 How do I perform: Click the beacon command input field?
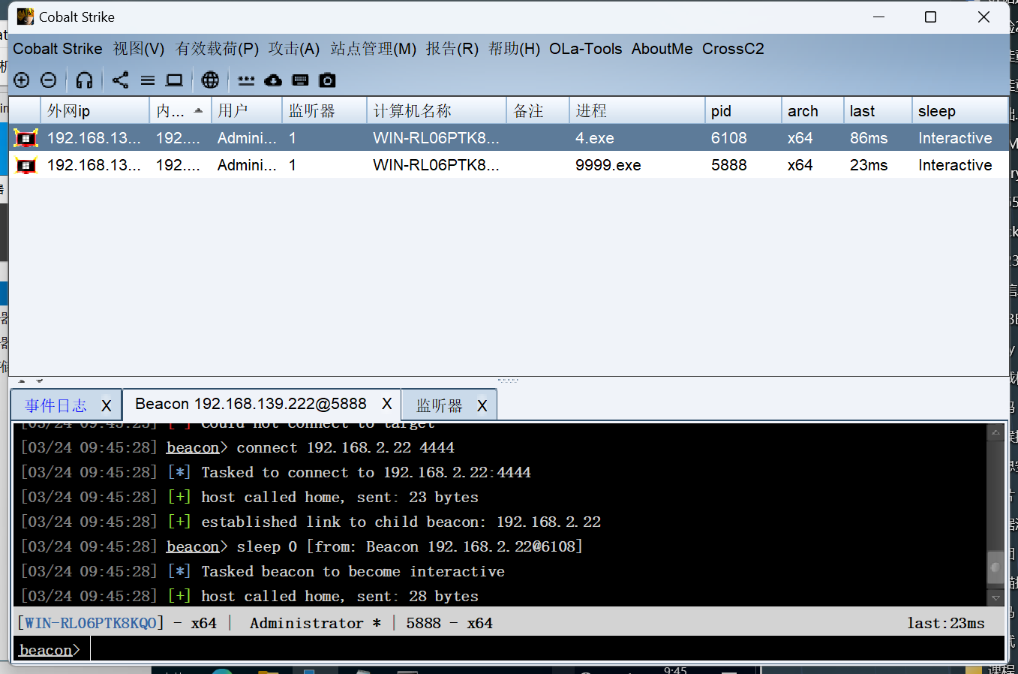(546, 649)
